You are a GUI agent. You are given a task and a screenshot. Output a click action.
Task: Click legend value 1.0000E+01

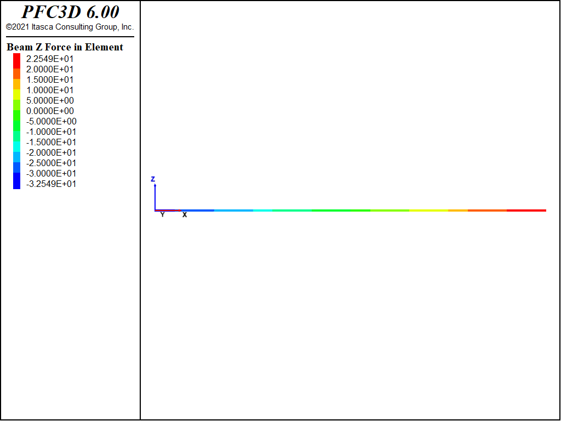coord(50,90)
